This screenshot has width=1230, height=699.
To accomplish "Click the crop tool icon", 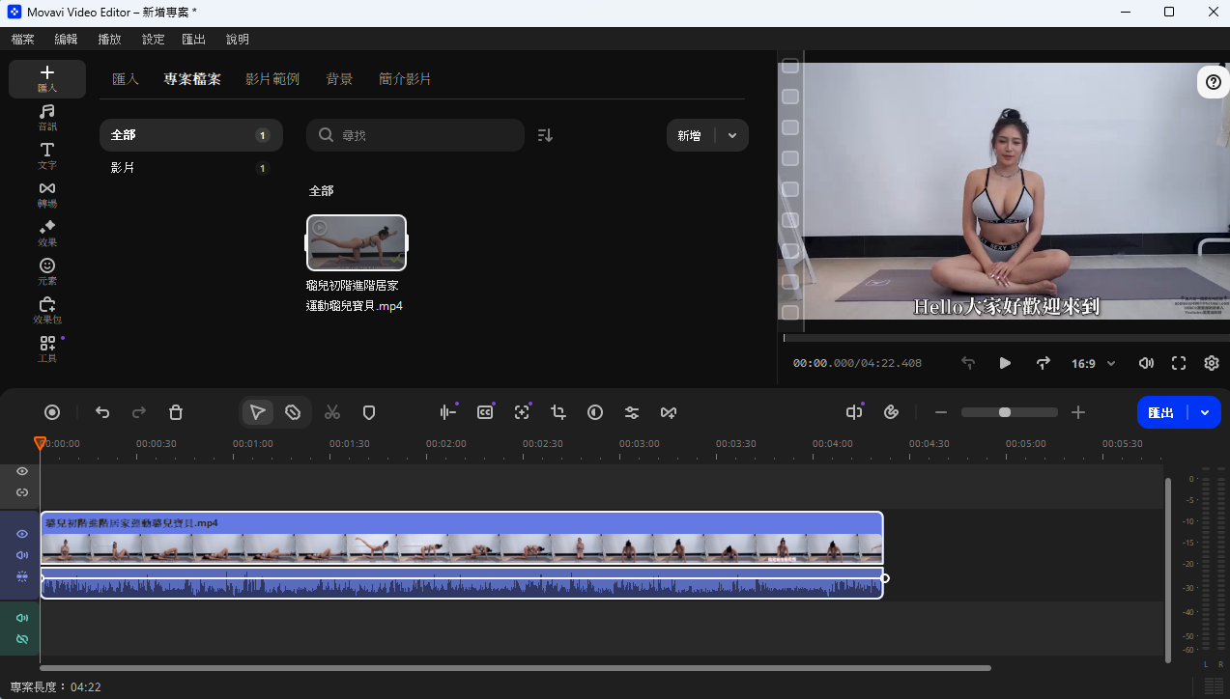I will click(558, 412).
